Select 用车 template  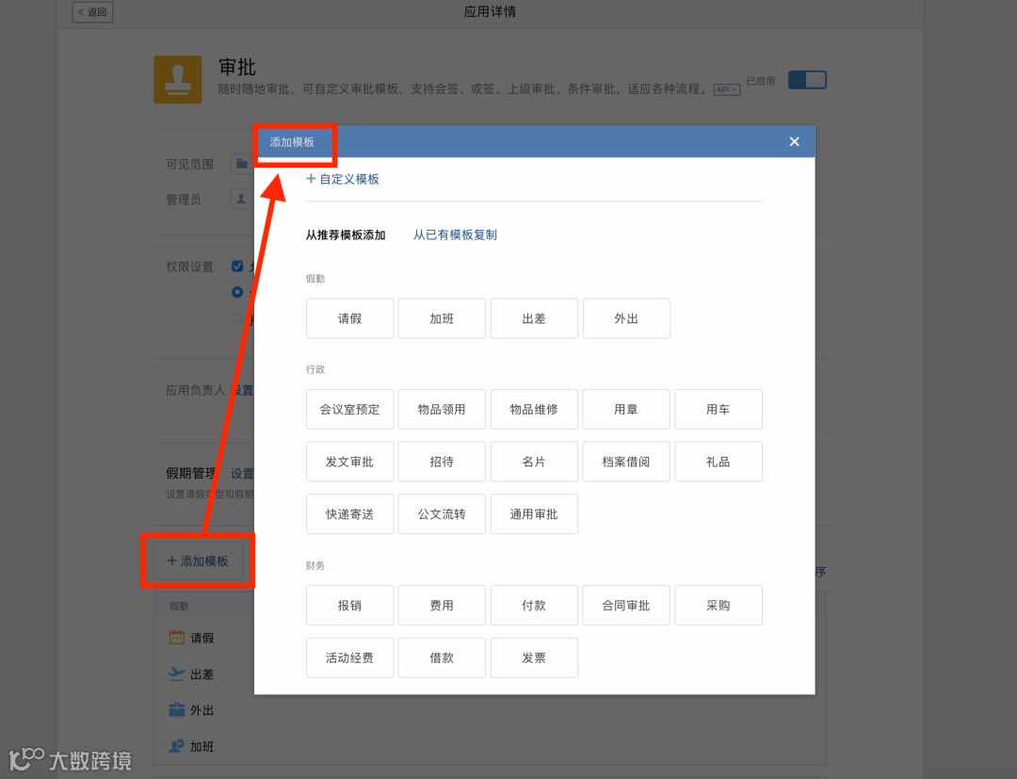click(x=718, y=410)
